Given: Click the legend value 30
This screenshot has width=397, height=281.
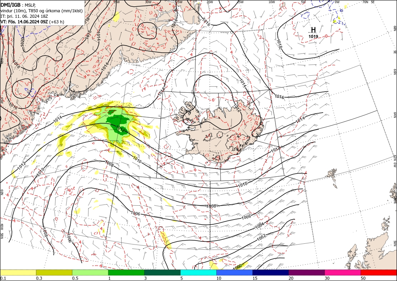Looking at the screenshot, I should click(327, 278).
